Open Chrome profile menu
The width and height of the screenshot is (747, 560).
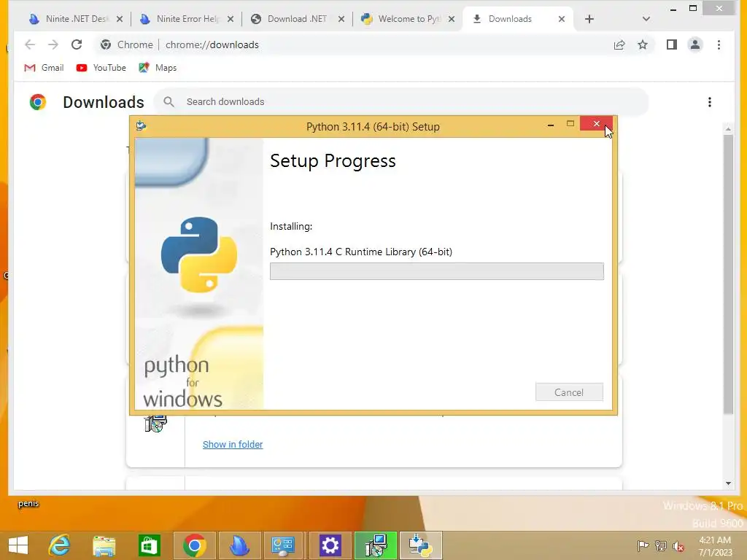(695, 44)
